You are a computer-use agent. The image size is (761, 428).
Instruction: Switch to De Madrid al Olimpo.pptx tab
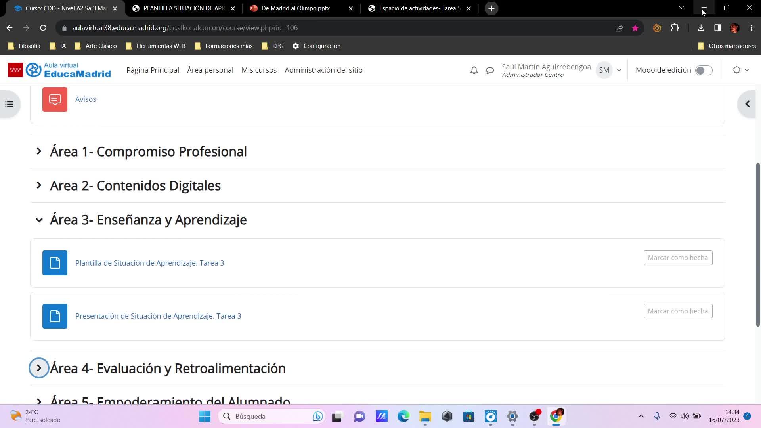click(295, 8)
